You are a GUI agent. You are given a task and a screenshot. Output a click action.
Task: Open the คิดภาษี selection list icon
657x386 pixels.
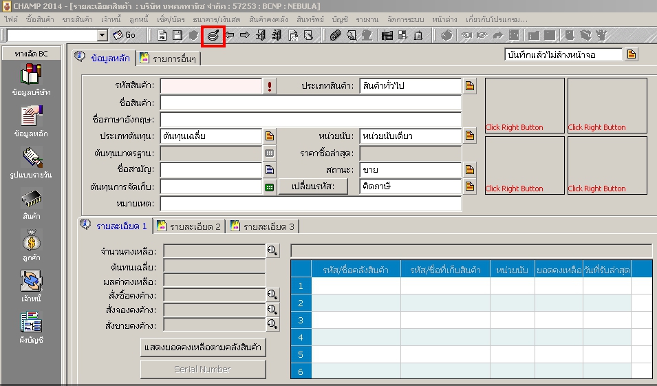tap(470, 186)
